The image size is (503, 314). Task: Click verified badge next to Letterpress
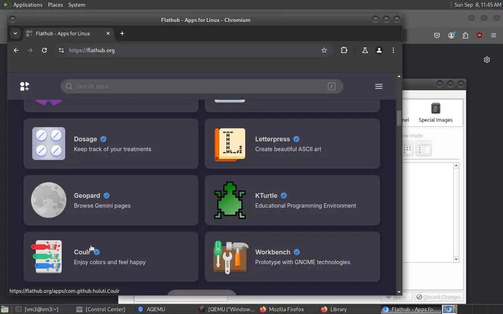pos(296,139)
